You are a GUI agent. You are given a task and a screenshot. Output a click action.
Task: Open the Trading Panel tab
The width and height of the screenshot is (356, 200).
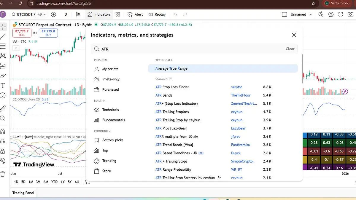(23, 193)
